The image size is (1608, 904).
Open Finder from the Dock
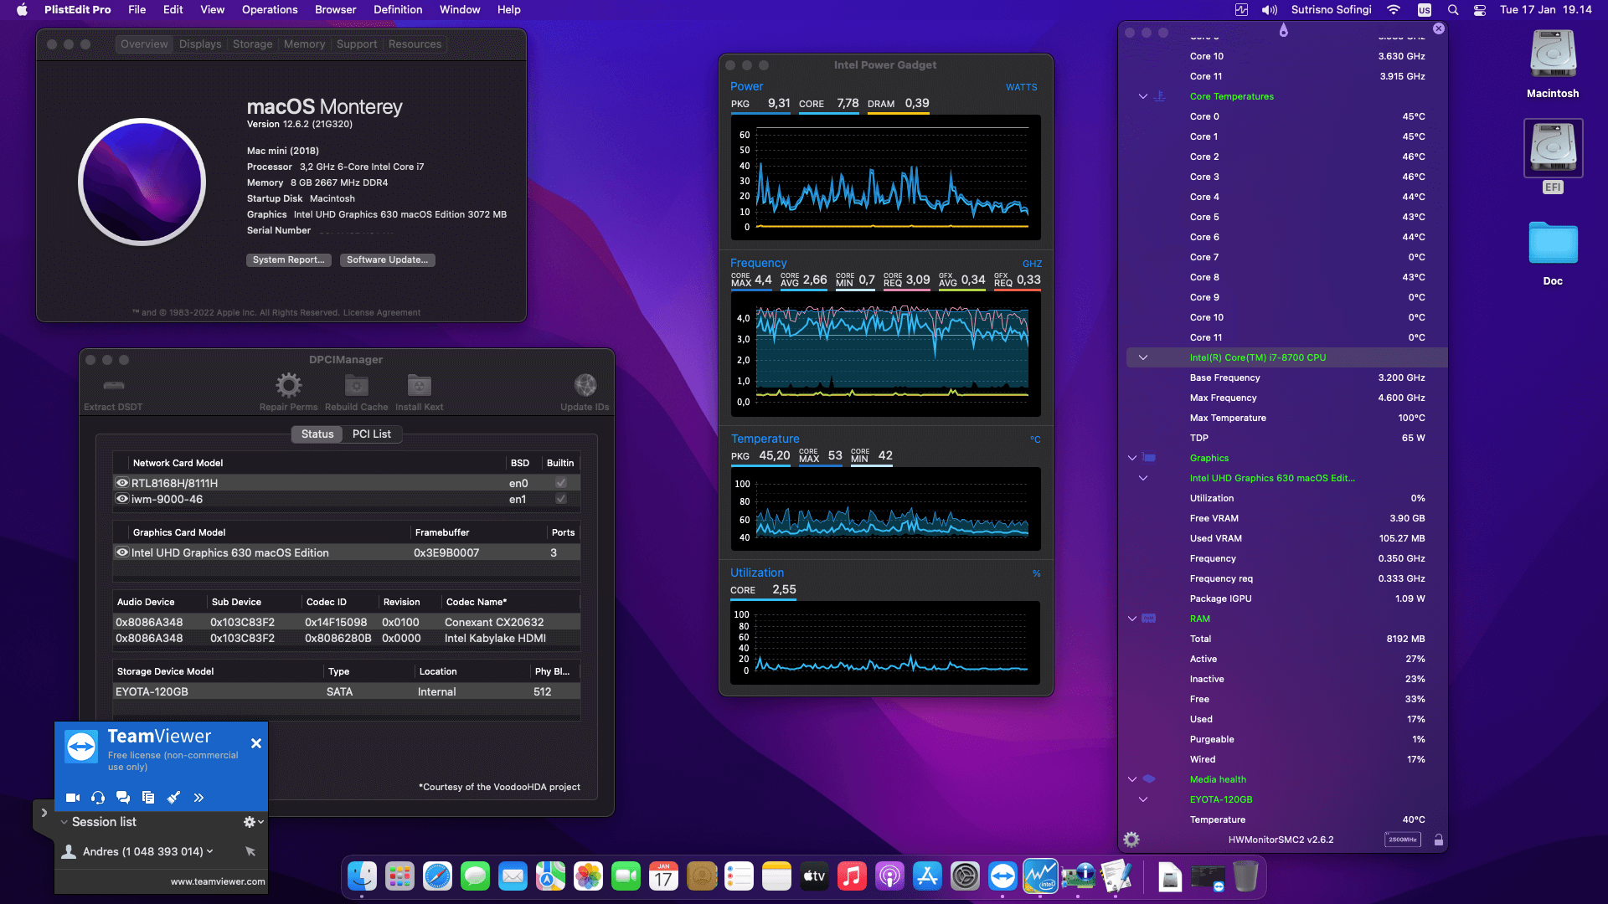pyautogui.click(x=362, y=877)
